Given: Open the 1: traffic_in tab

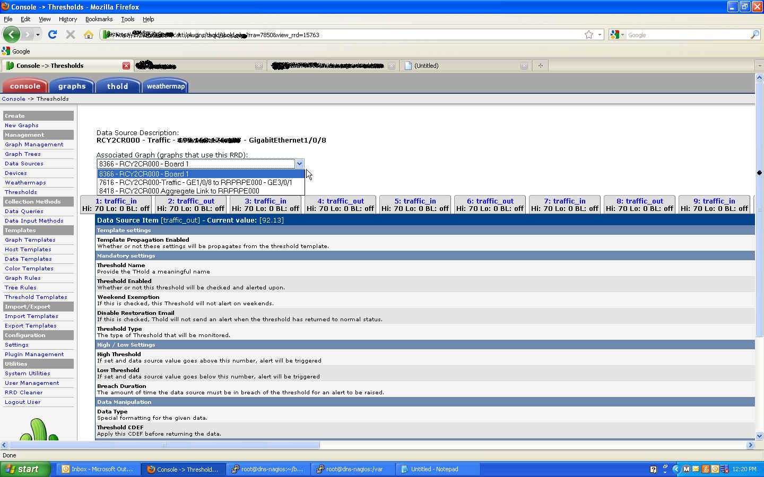Looking at the screenshot, I should (x=116, y=205).
